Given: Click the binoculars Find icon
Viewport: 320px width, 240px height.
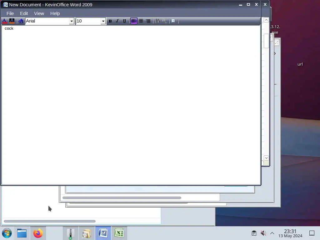Looking at the screenshot, I should [157, 21].
